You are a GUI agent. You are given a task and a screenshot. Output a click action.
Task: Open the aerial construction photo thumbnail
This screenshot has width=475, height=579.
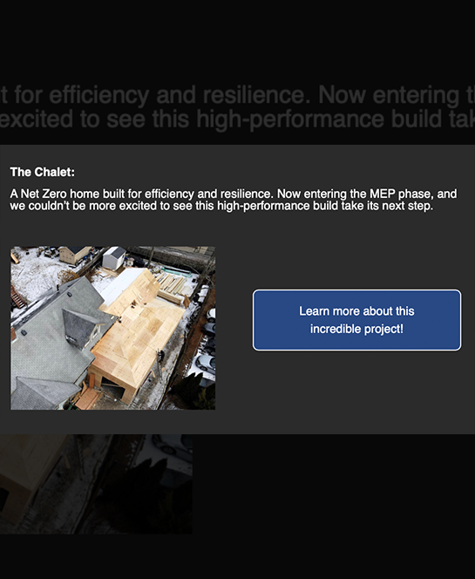click(112, 328)
